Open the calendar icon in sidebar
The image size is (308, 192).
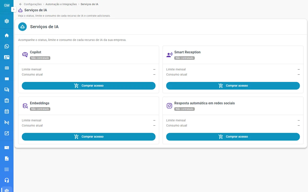pyautogui.click(x=7, y=112)
